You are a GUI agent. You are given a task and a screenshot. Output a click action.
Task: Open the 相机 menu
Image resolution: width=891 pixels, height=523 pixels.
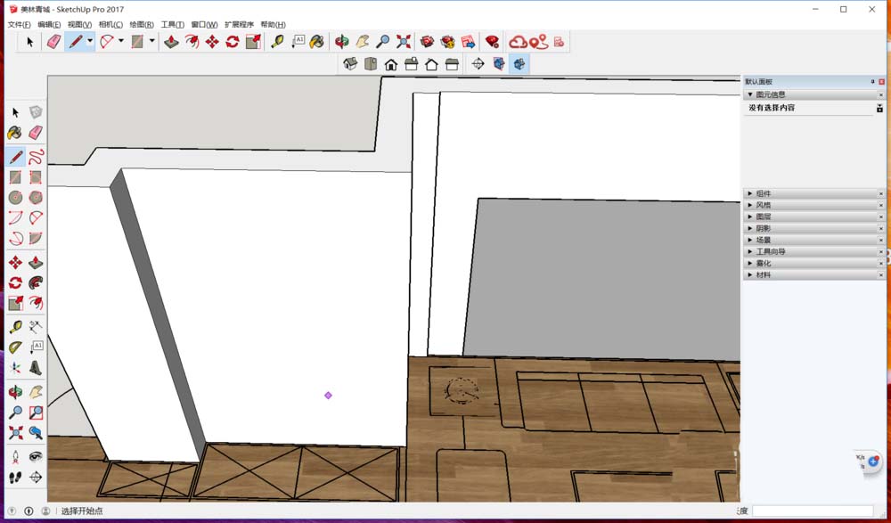click(x=110, y=23)
